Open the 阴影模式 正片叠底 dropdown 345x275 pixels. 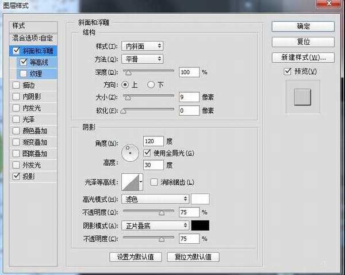[156, 226]
